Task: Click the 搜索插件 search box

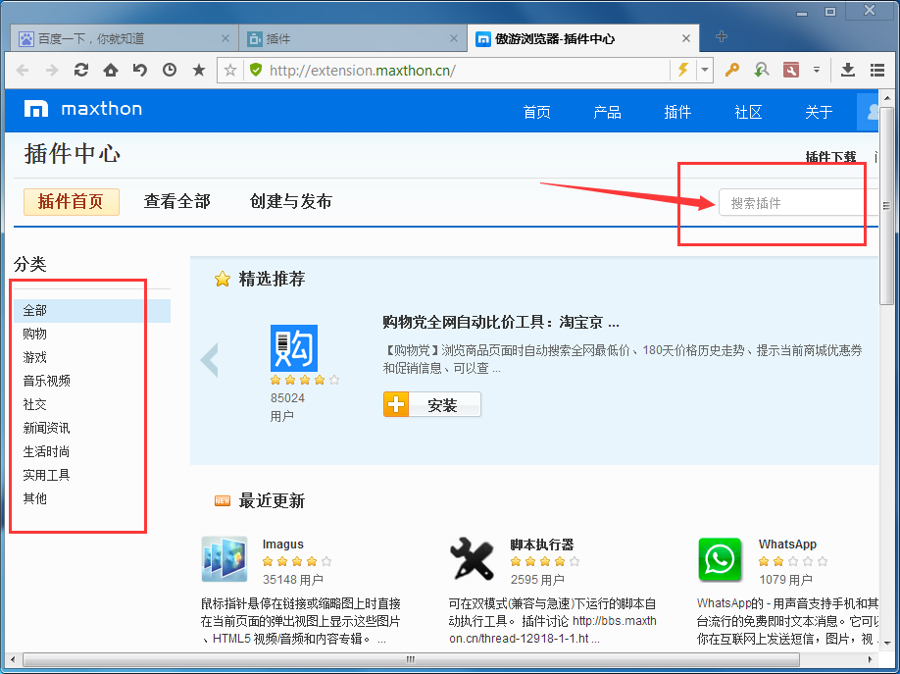Action: pyautogui.click(x=798, y=203)
